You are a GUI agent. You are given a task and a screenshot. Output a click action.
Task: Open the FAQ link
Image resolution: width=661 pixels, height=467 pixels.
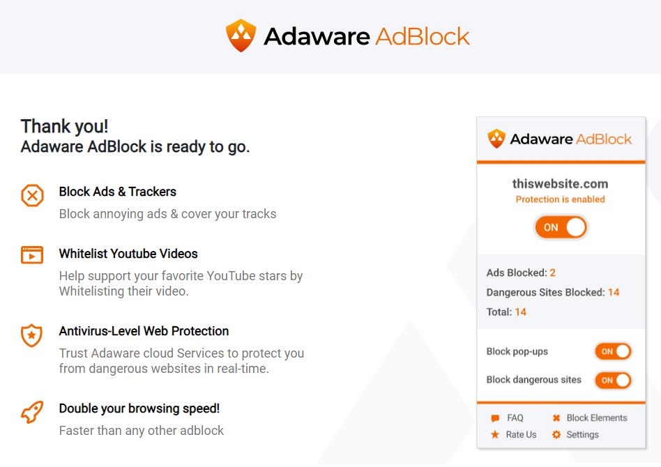point(515,418)
